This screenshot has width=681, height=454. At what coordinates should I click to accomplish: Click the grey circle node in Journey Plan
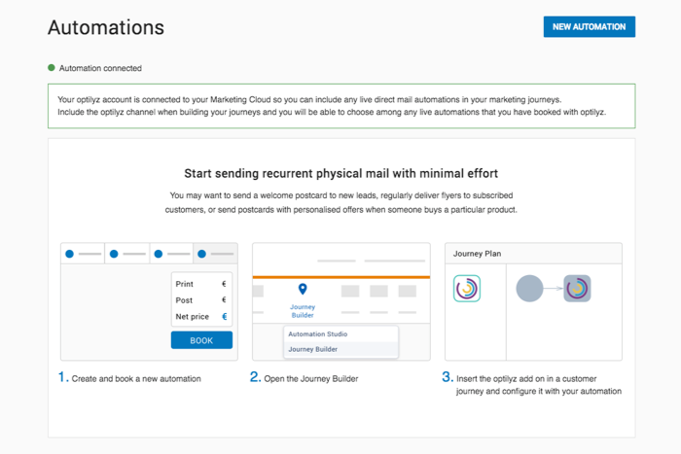[529, 289]
